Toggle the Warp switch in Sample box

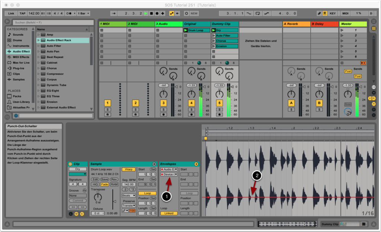click(129, 169)
